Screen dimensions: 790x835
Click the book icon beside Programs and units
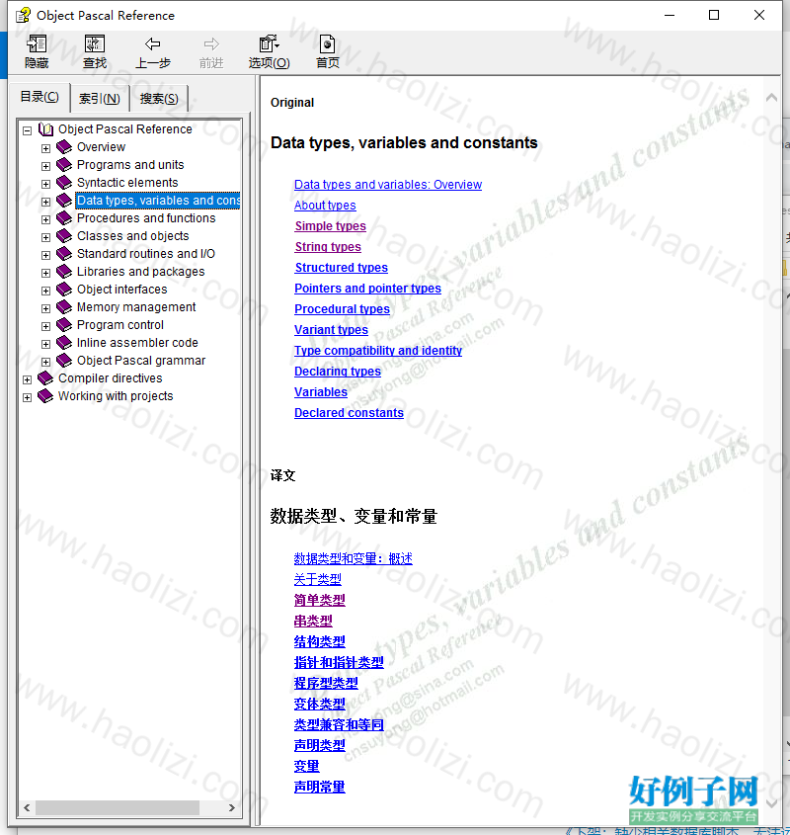[x=64, y=165]
